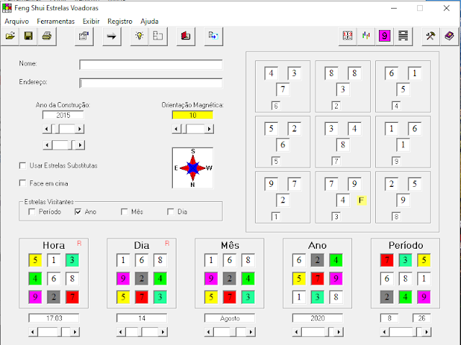461x345 pixels.
Task: Check Período under Estrelas Visitantes
Action: [32, 211]
